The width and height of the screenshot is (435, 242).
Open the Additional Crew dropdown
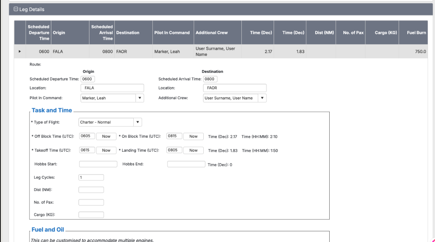pos(262,98)
